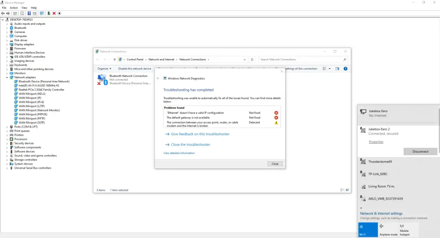Select the Realtek PCIe 2.5GbE Family Controller
The image size is (440, 238).
41,90
